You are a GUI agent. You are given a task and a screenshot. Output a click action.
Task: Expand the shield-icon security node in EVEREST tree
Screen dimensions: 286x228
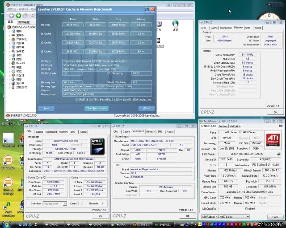click(9, 75)
